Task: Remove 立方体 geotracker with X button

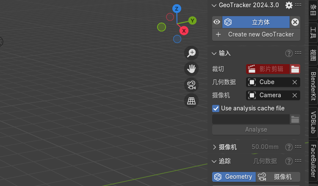Action: (x=295, y=22)
